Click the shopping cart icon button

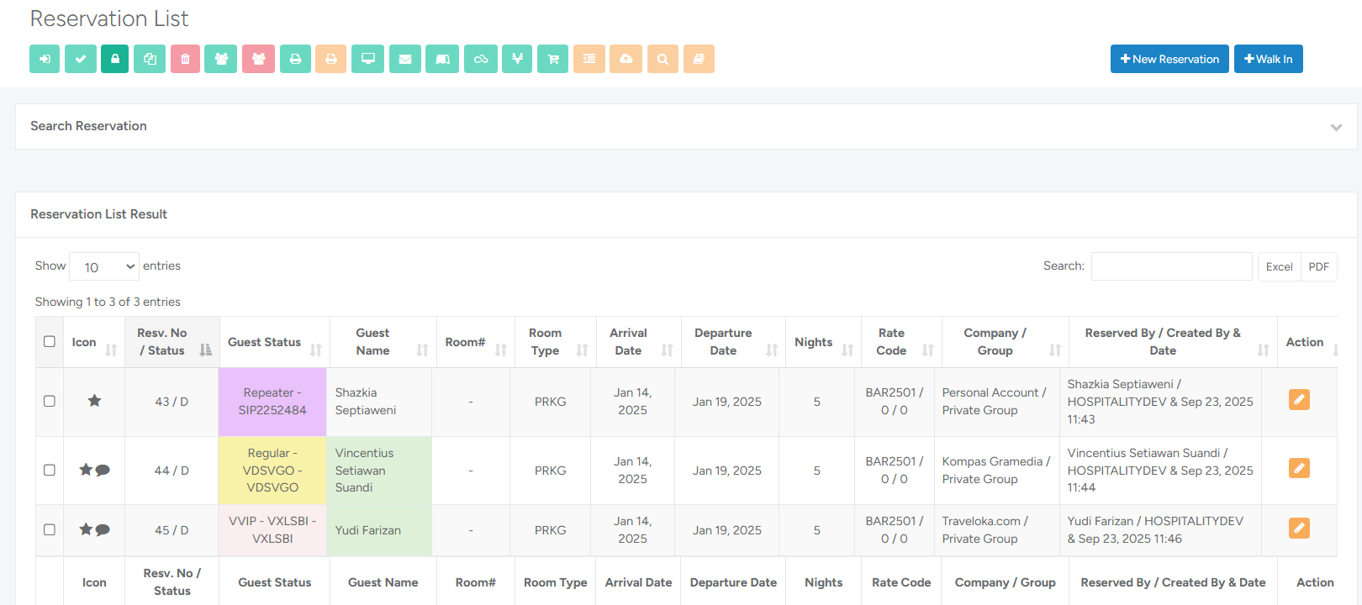pyautogui.click(x=552, y=59)
